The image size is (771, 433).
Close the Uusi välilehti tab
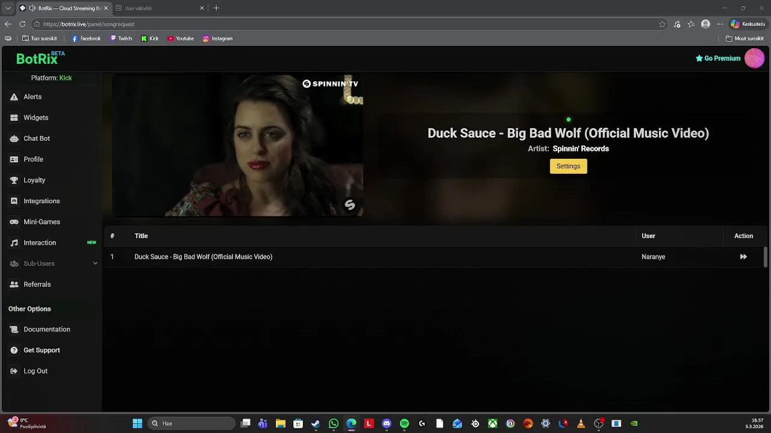[202, 8]
